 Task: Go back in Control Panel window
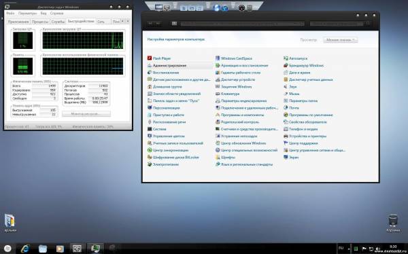[x=150, y=23]
